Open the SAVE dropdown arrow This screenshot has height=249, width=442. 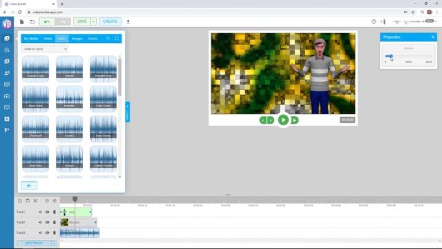pyautogui.click(x=94, y=21)
